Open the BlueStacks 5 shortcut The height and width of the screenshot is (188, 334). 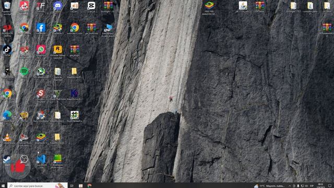(57, 29)
